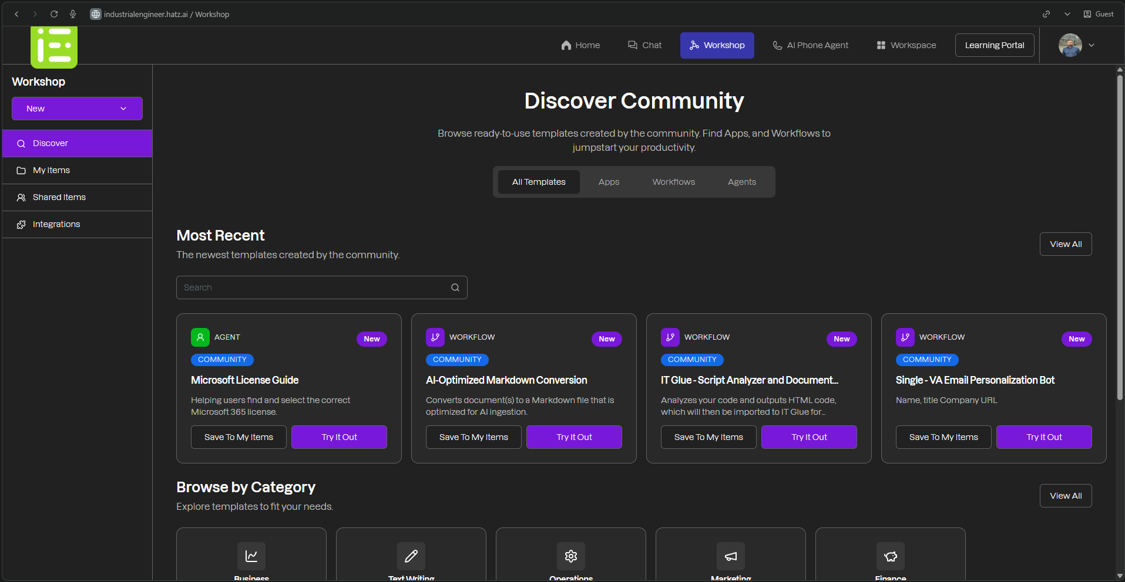Screen dimensions: 1125x582
Task: Switch to the Agents templates tab
Action: point(741,182)
